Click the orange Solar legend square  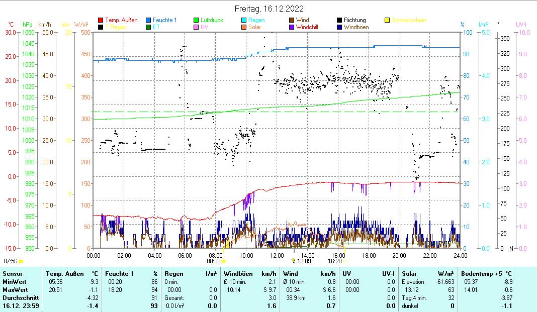(244, 27)
